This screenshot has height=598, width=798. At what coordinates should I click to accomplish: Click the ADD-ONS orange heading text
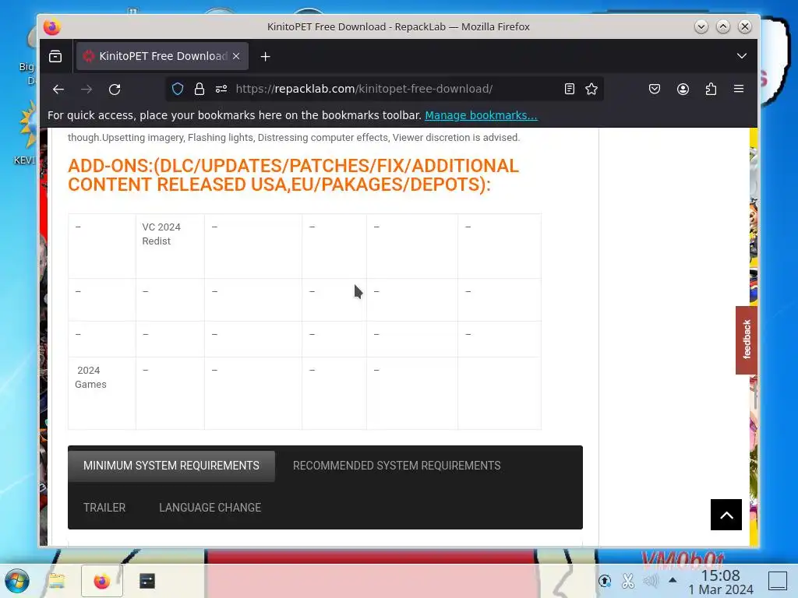click(x=293, y=175)
